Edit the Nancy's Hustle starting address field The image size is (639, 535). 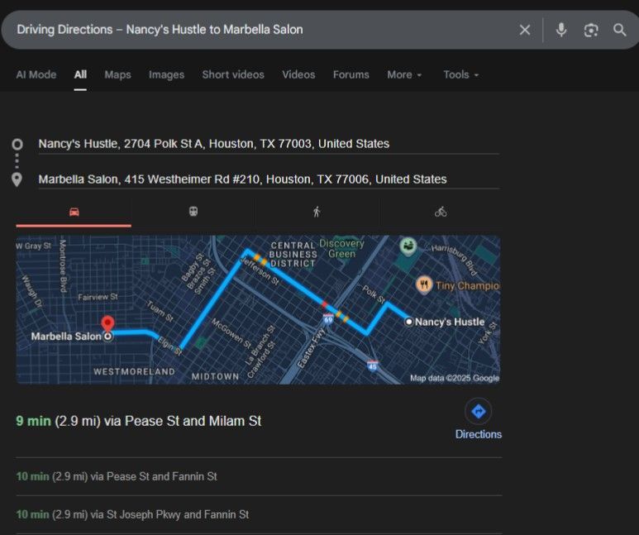pyautogui.click(x=269, y=144)
